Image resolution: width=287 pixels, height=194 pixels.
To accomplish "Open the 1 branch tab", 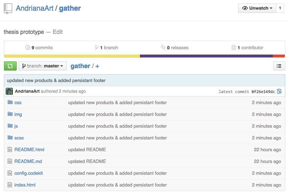I will (106, 48).
